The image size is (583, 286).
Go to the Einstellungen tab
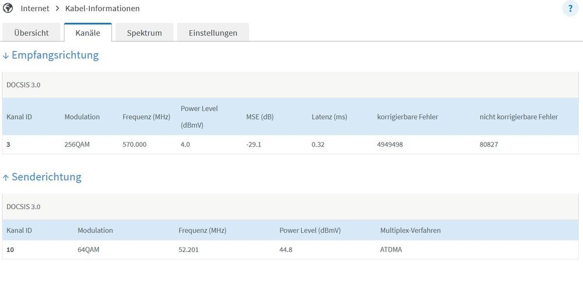point(213,33)
